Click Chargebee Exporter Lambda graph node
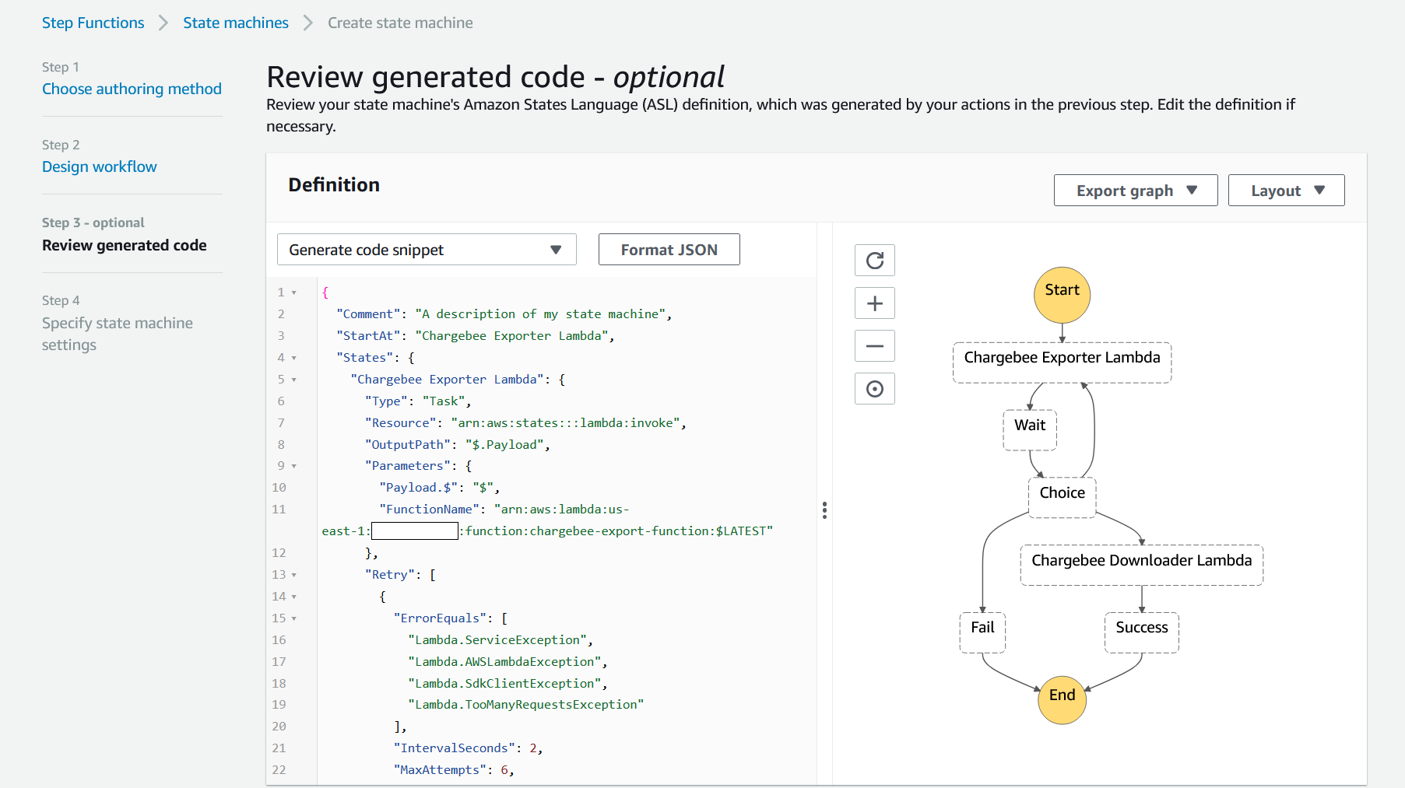 [1062, 362]
